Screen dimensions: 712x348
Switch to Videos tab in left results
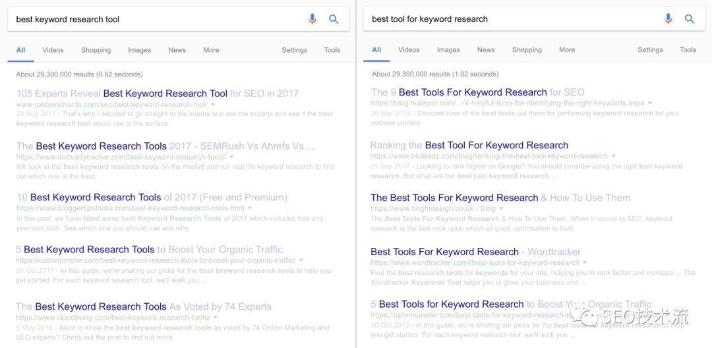pos(53,50)
